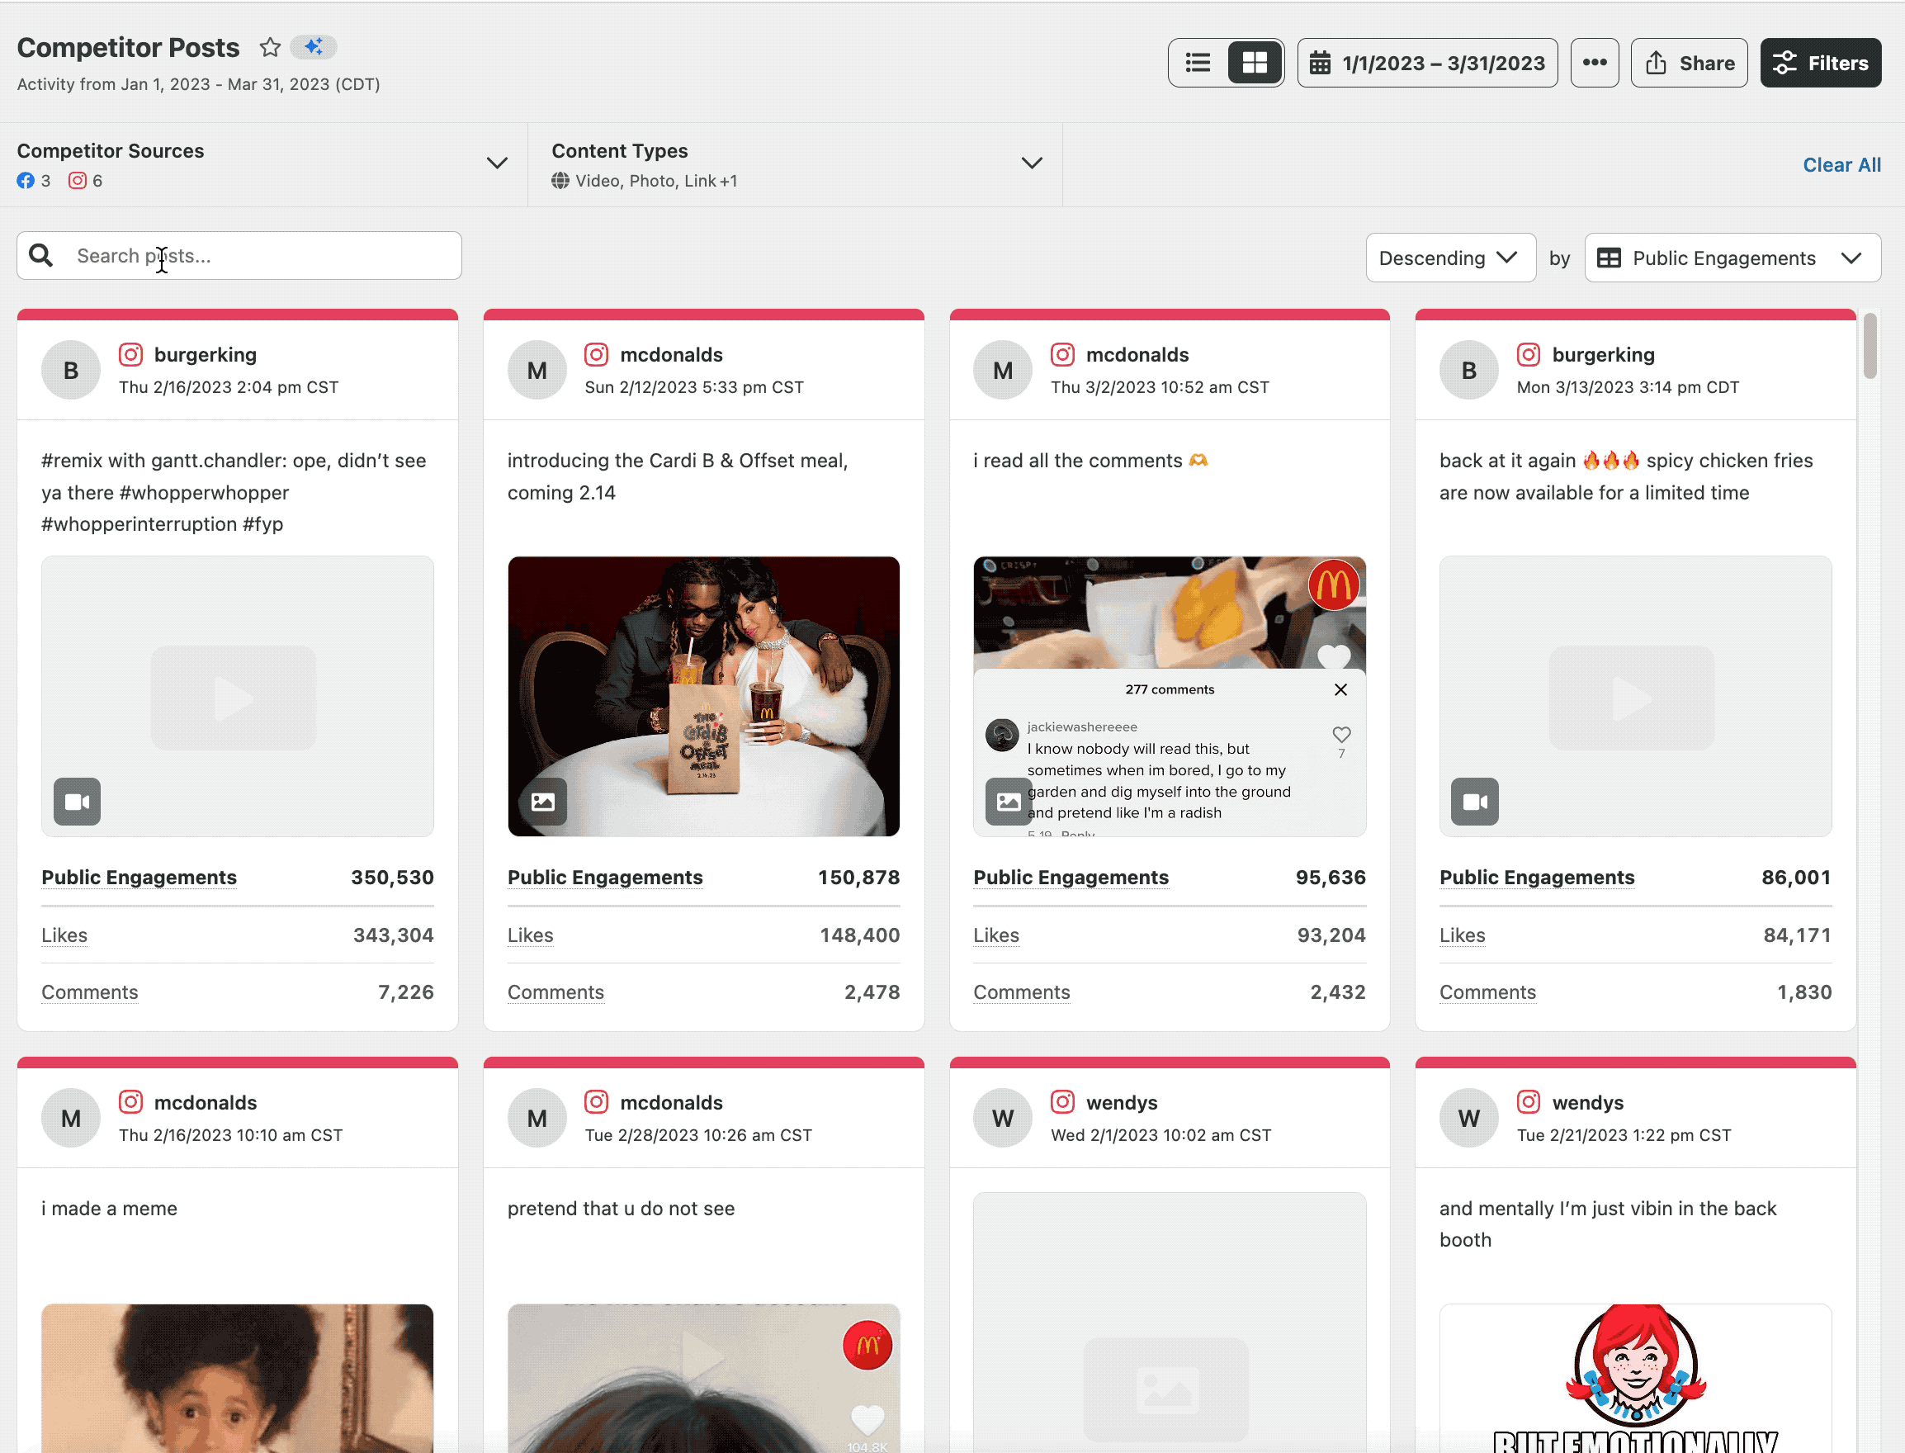
Task: Click the AI sparkle badge next to title
Action: (313, 47)
